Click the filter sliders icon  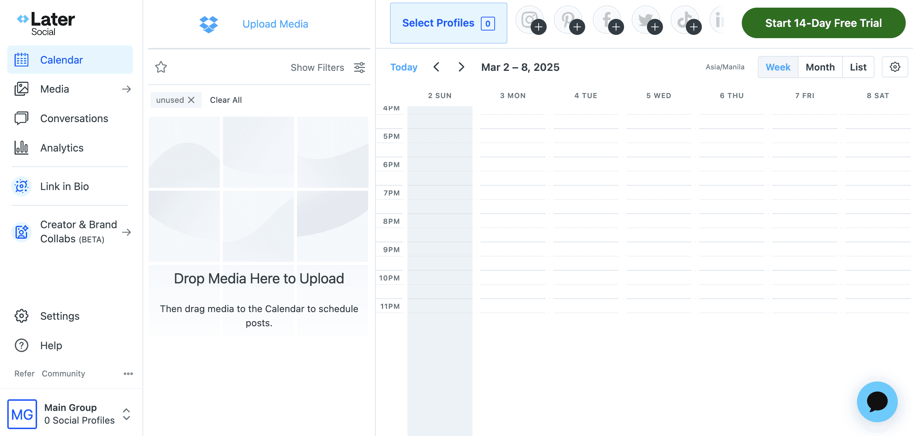(x=360, y=68)
